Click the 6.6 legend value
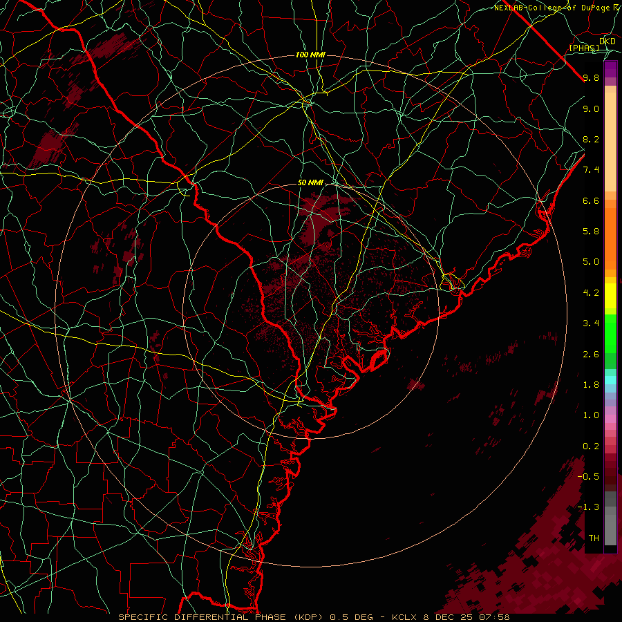Viewport: 622px width, 622px height. coord(591,200)
